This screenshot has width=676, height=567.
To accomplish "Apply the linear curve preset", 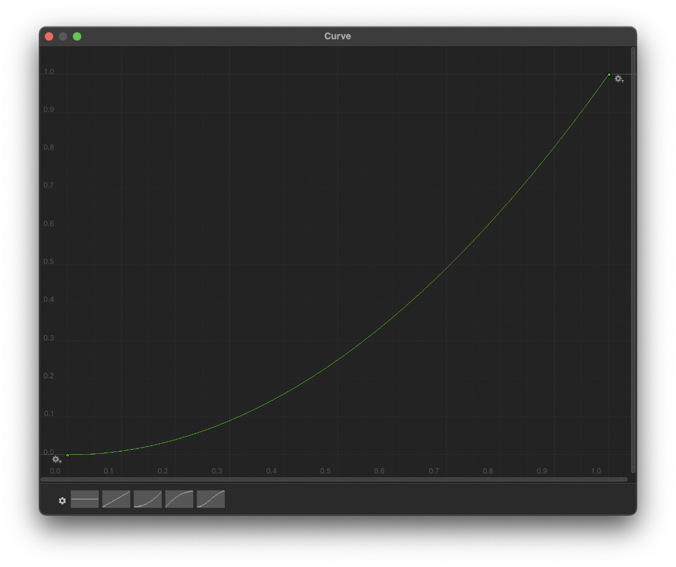I will pos(116,499).
